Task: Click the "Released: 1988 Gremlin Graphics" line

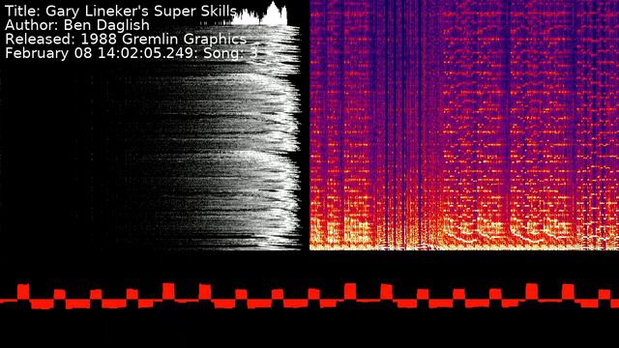Action: [x=126, y=39]
